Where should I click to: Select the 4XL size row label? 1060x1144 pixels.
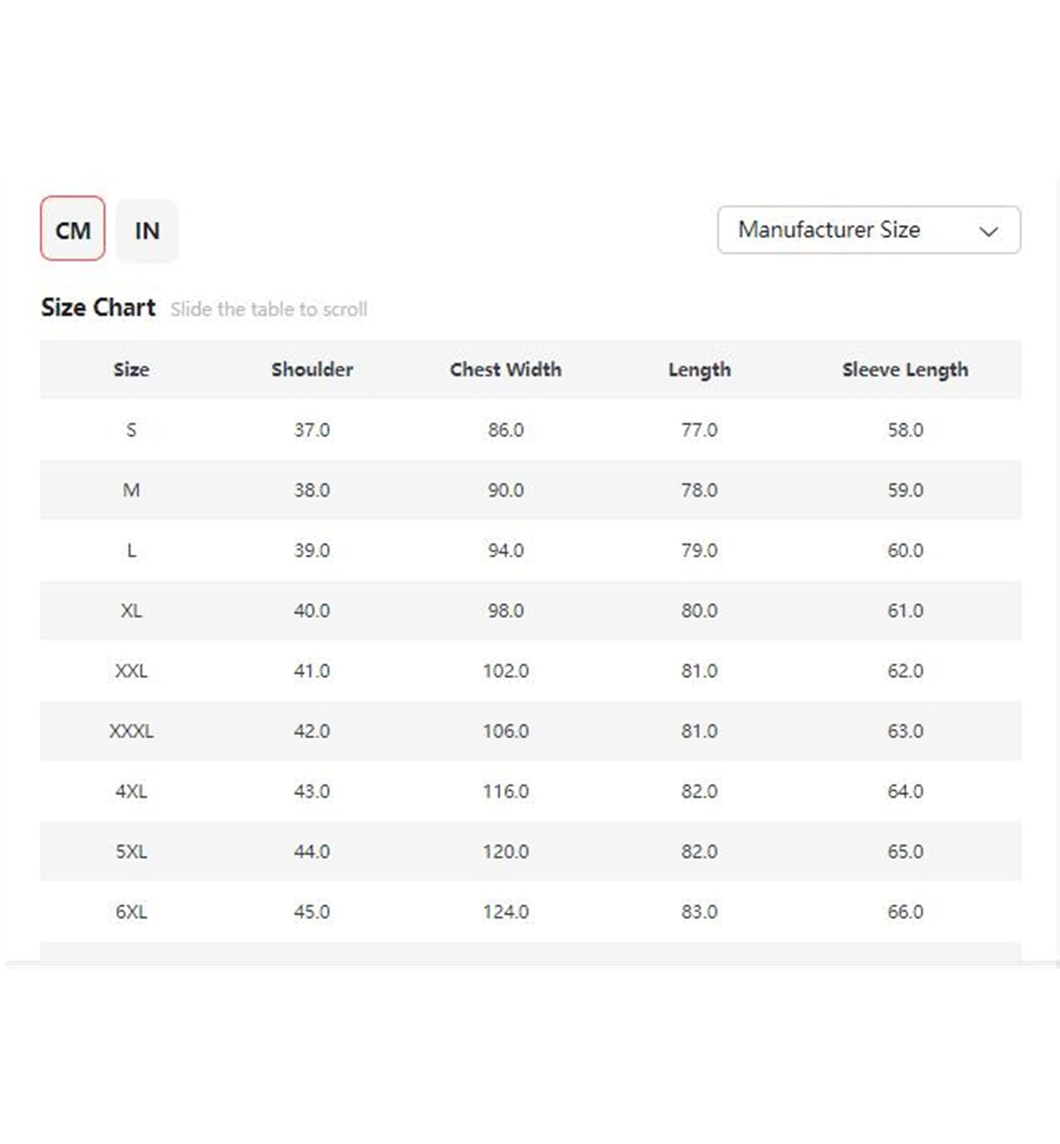[x=132, y=791]
